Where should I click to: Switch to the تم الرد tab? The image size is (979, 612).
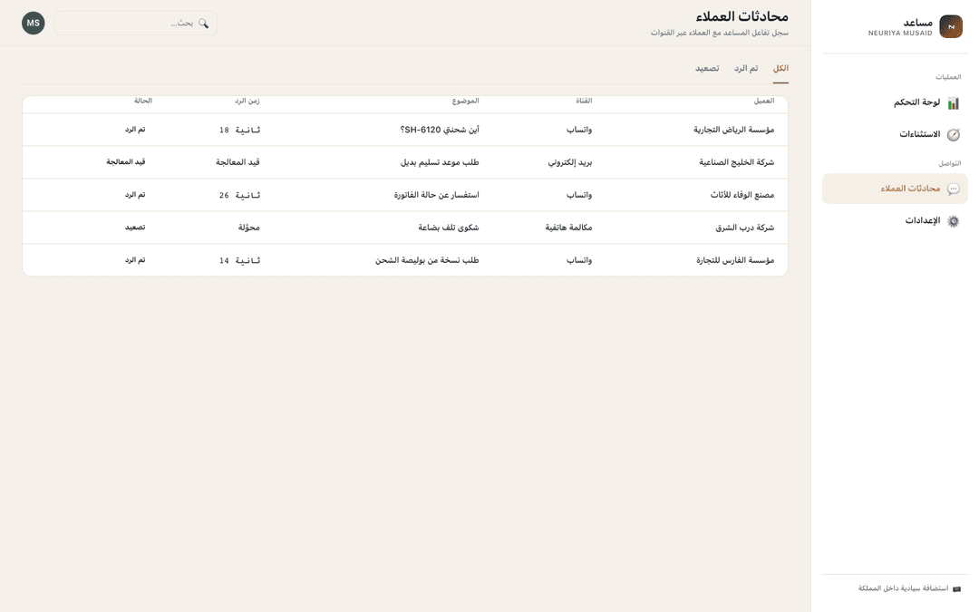(x=745, y=68)
